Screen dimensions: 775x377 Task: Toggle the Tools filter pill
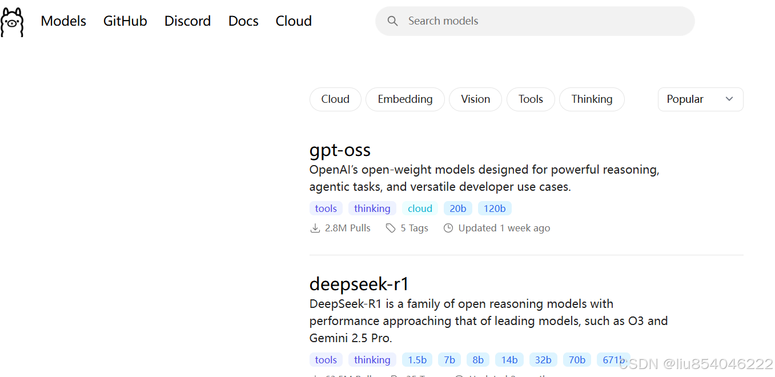pyautogui.click(x=531, y=99)
